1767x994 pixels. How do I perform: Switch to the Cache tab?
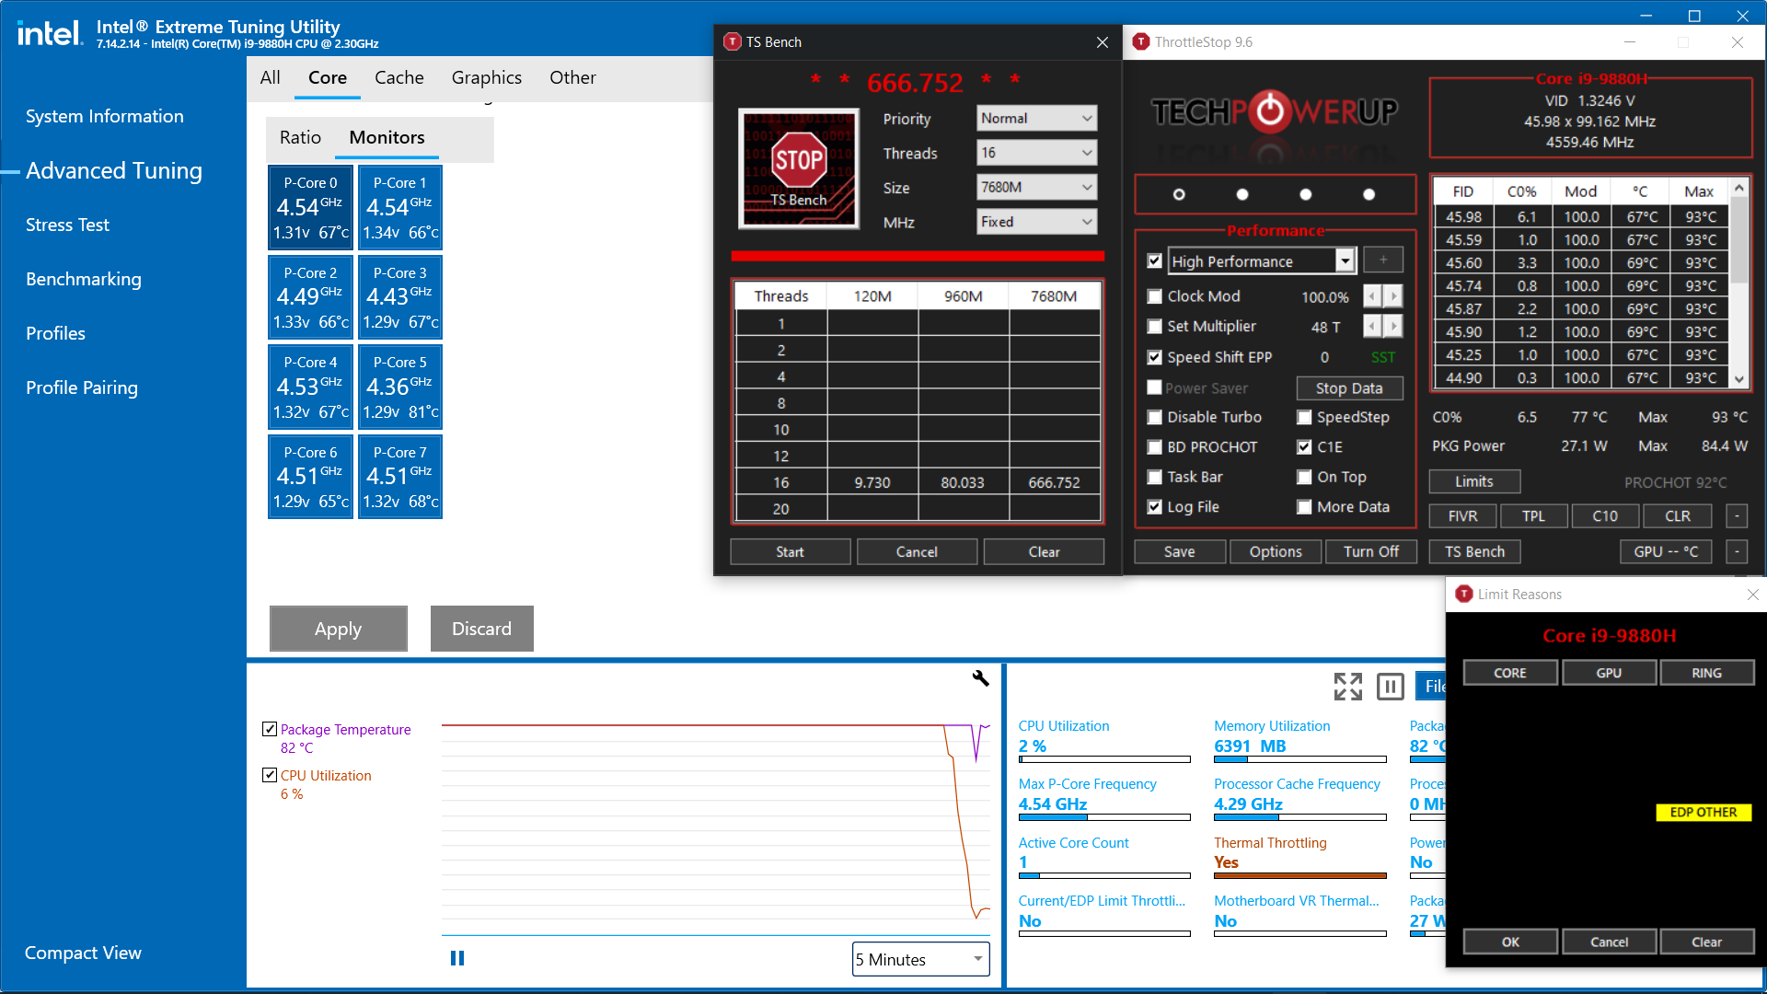click(399, 78)
